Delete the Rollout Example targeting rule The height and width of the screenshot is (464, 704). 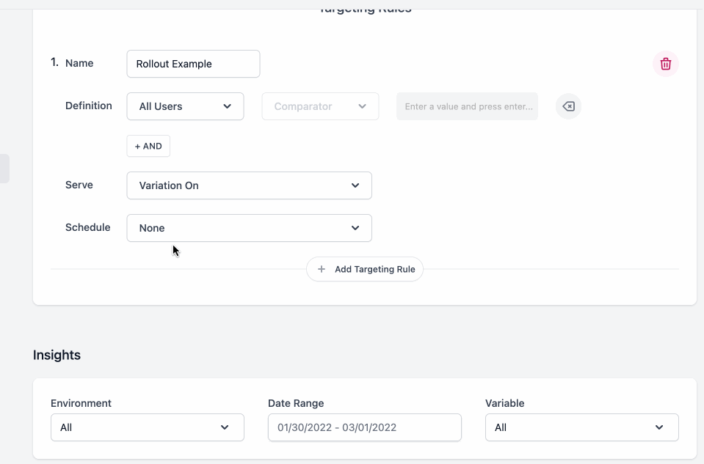pyautogui.click(x=665, y=64)
